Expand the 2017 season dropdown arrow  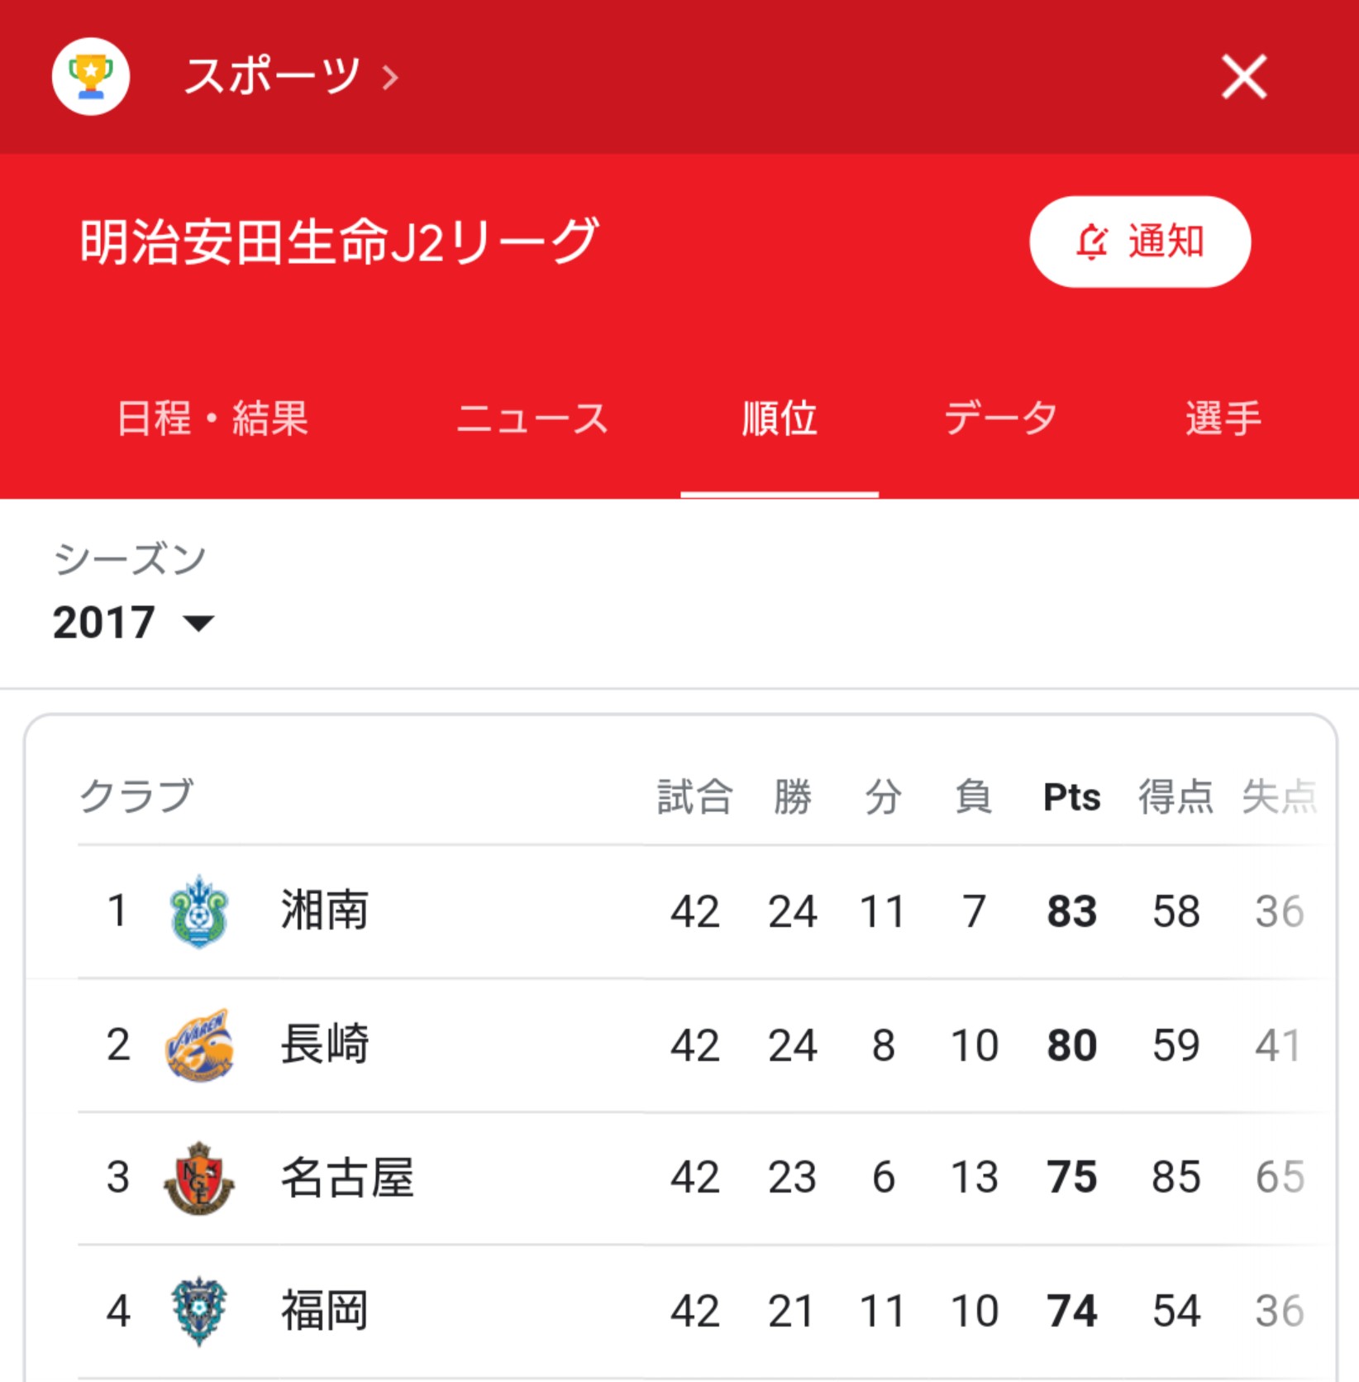(198, 623)
